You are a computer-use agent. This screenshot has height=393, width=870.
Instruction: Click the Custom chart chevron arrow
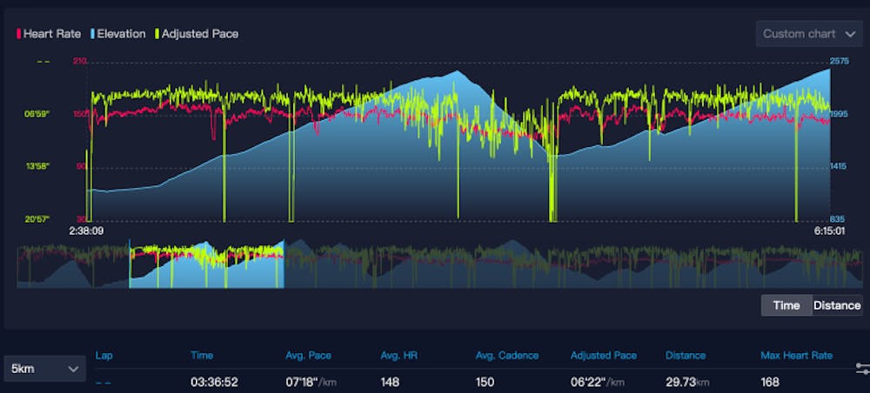pyautogui.click(x=850, y=34)
